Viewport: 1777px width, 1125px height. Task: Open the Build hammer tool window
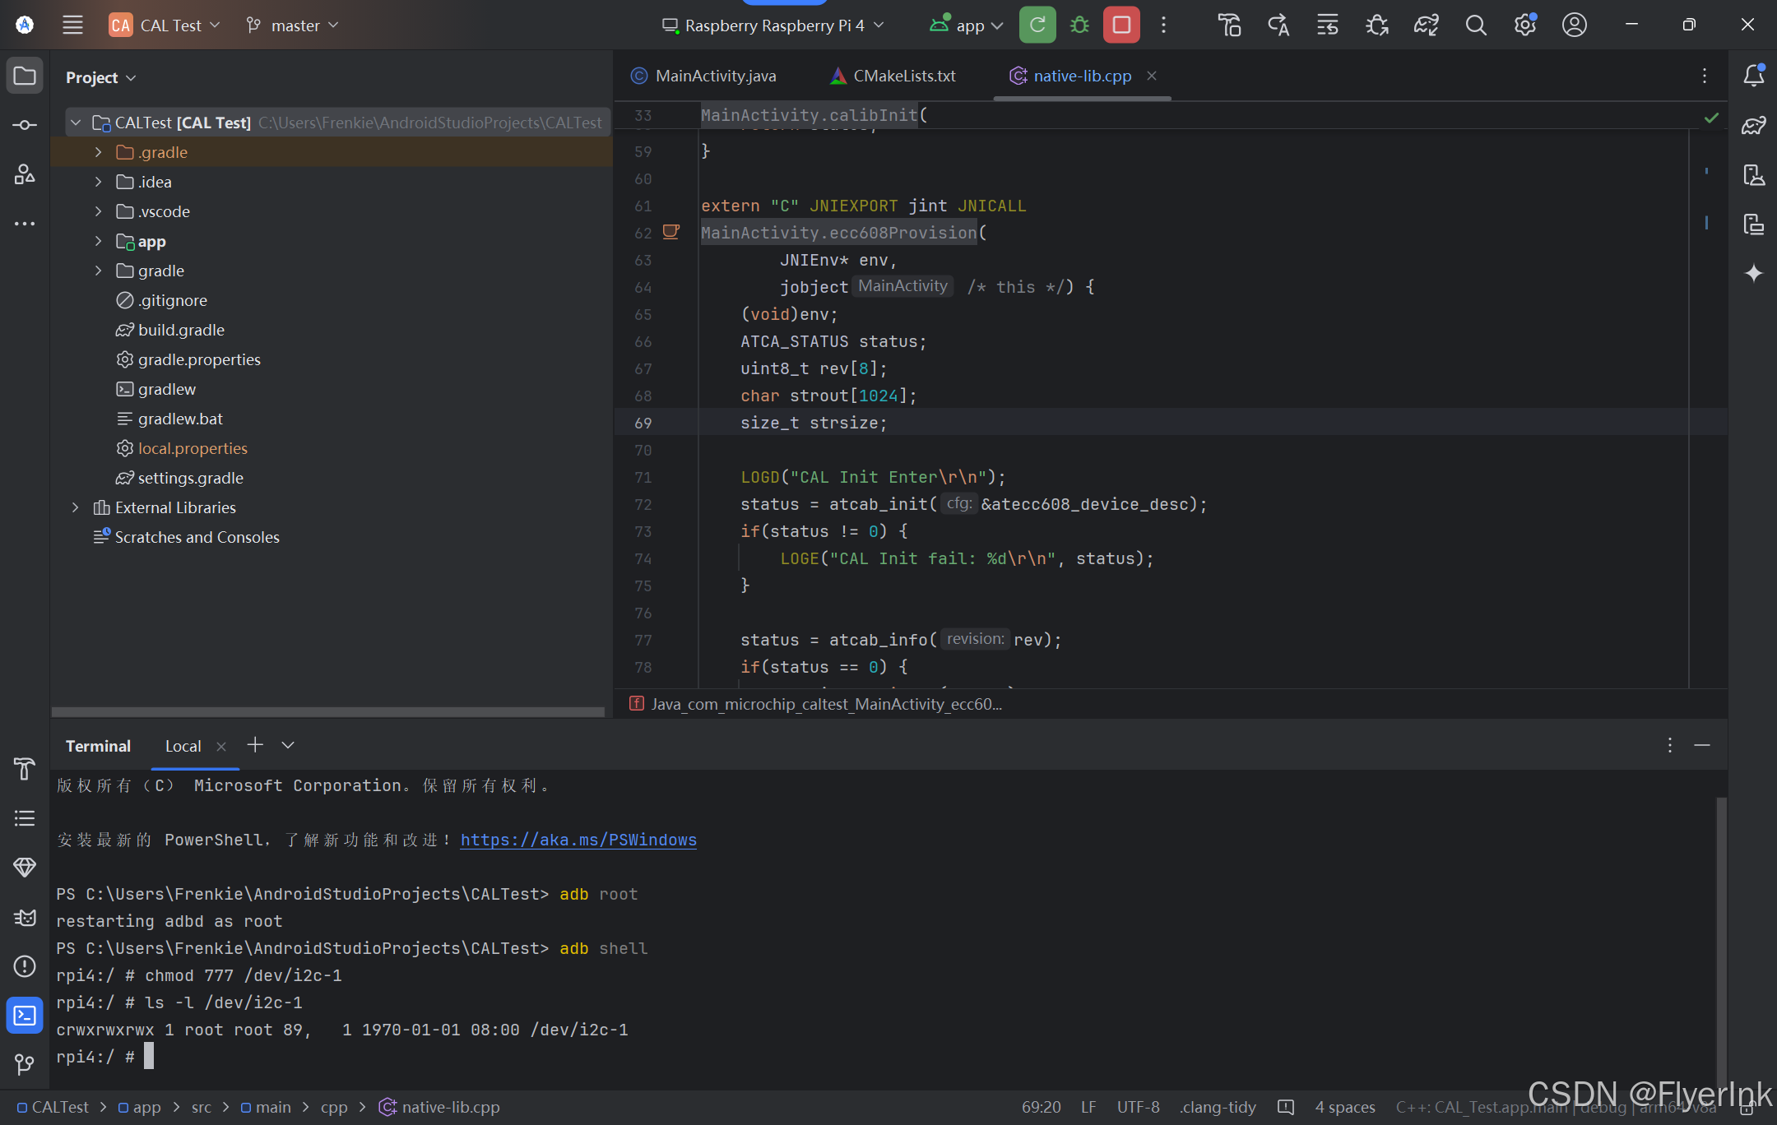tap(25, 769)
